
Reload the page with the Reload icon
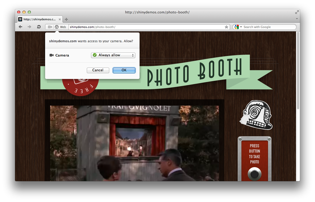point(39,27)
